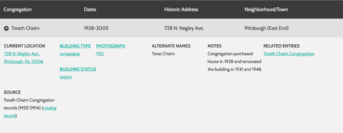Select the Historic Address column header
343x133 pixels.
click(181, 9)
